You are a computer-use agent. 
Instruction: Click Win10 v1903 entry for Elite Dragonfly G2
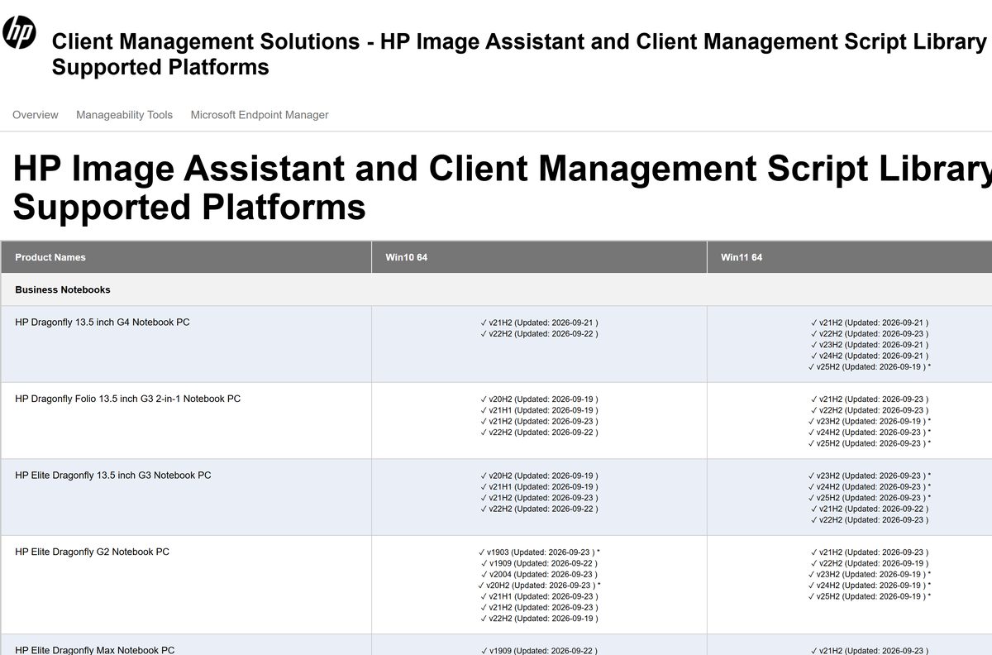tap(539, 552)
